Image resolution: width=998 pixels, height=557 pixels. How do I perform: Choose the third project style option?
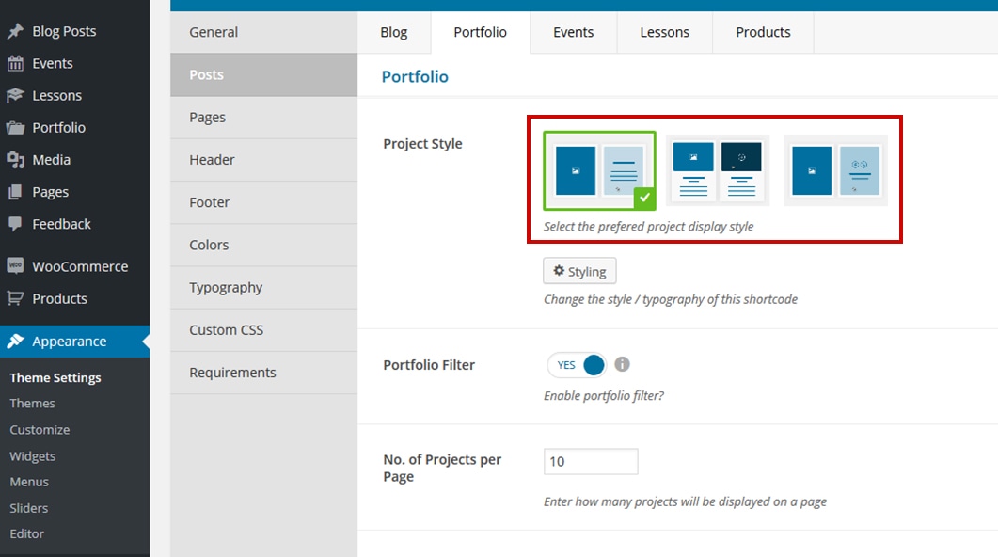(x=835, y=170)
